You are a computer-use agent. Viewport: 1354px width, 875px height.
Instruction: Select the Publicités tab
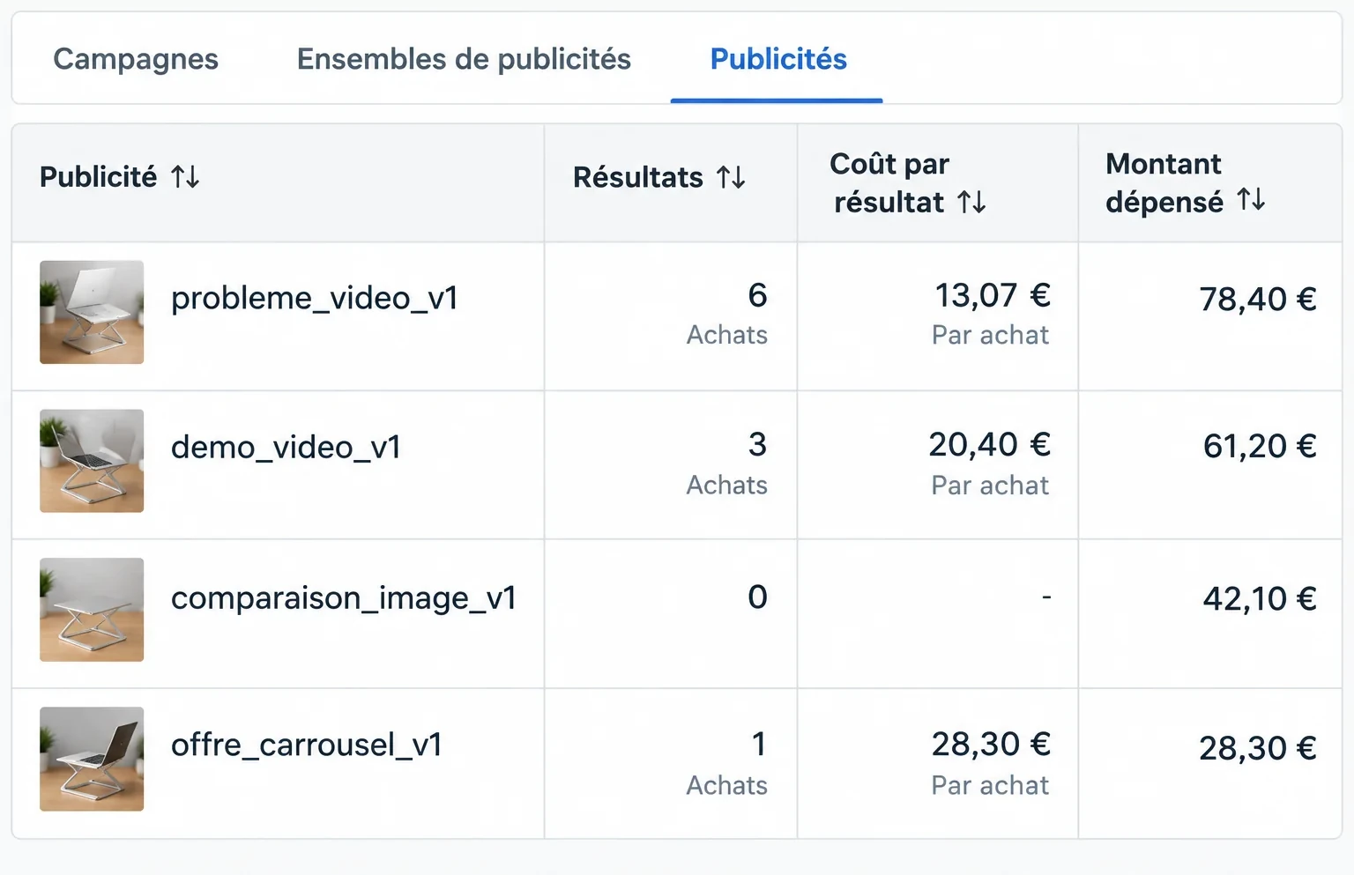[778, 59]
